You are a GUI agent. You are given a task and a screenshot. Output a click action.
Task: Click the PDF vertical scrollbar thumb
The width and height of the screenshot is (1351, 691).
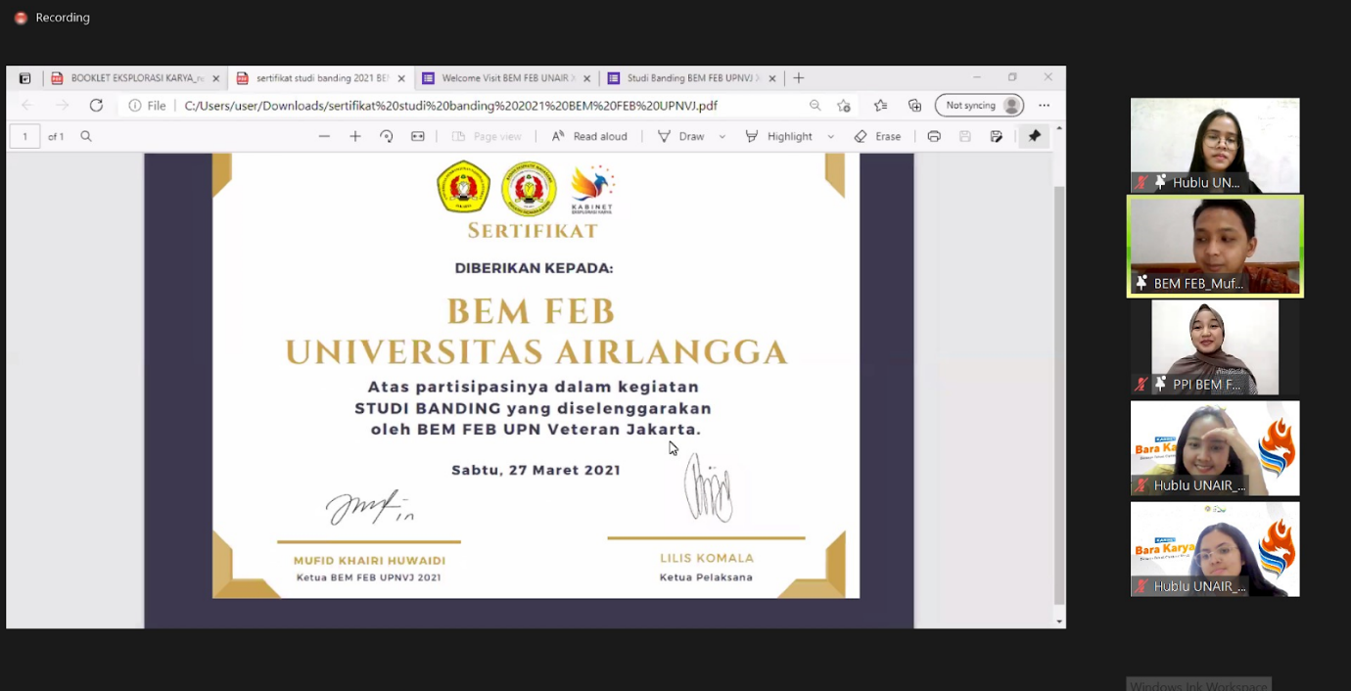(1058, 394)
